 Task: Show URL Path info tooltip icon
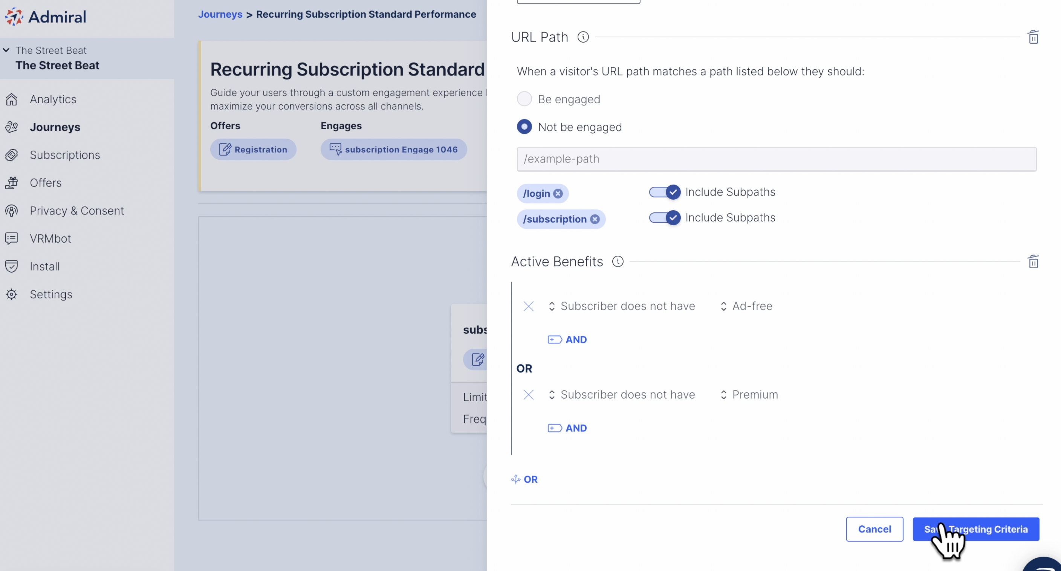[583, 37]
